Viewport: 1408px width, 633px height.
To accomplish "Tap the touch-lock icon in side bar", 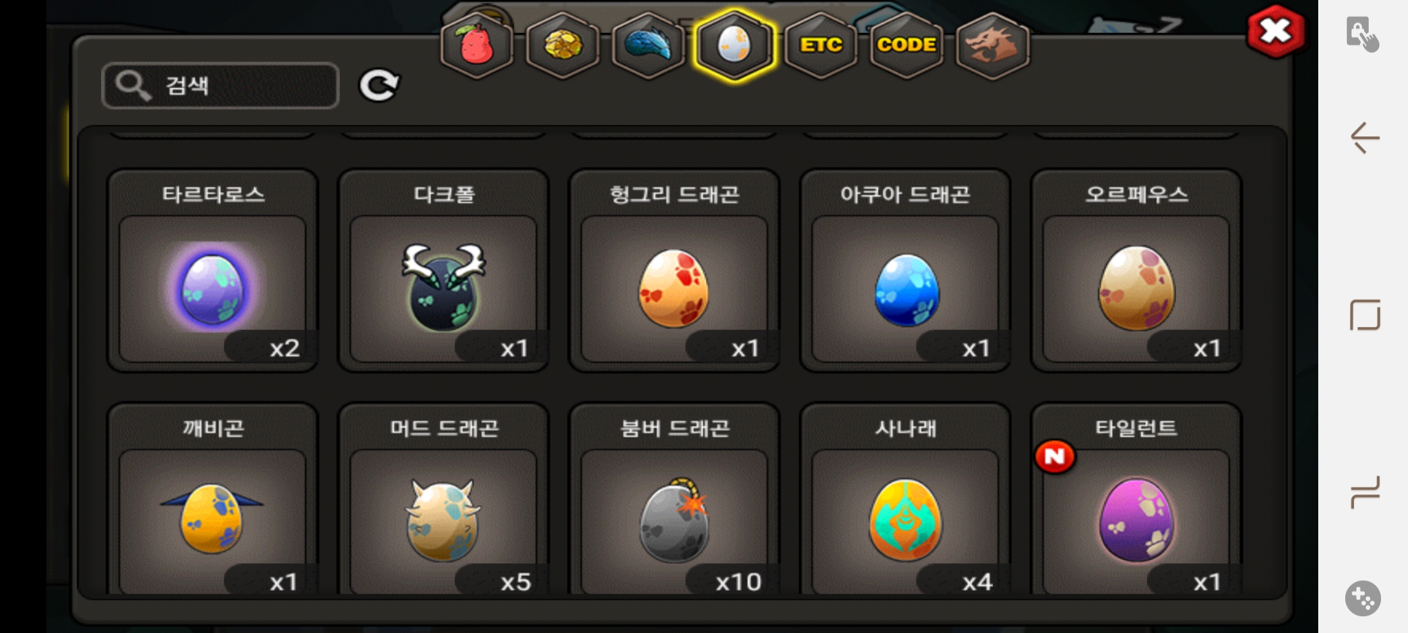I will tap(1363, 34).
